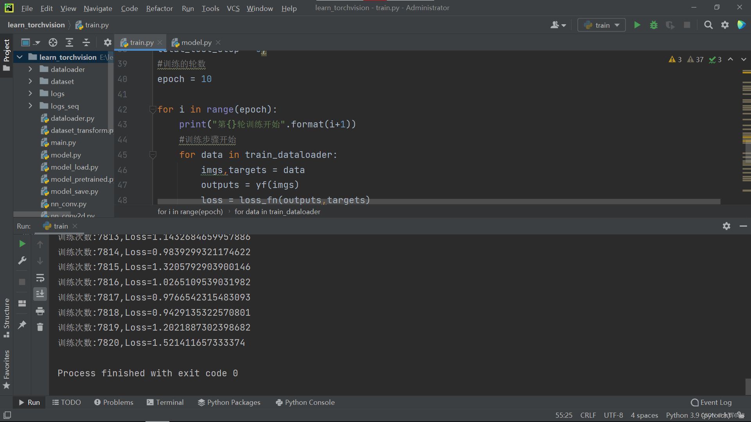Toggle Pin Tab in Run panel
The image size is (751, 422).
(22, 324)
